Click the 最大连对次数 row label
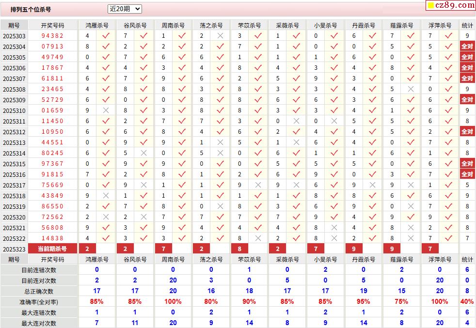 pos(39,323)
